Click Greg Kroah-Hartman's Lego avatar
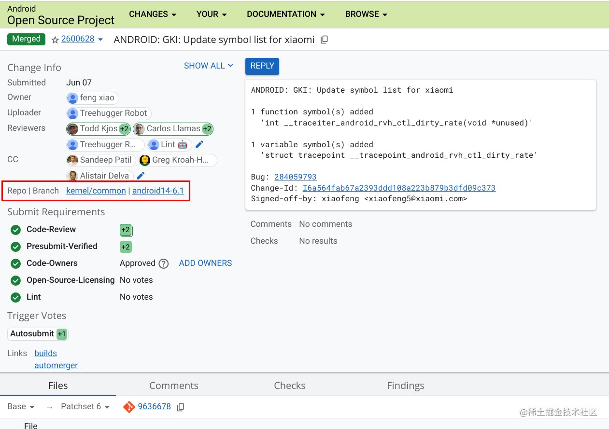The width and height of the screenshot is (609, 429). point(144,160)
